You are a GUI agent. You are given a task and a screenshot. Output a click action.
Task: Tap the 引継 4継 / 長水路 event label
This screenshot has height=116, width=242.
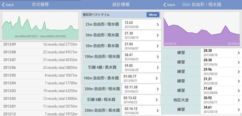pyautogui.click(x=102, y=68)
